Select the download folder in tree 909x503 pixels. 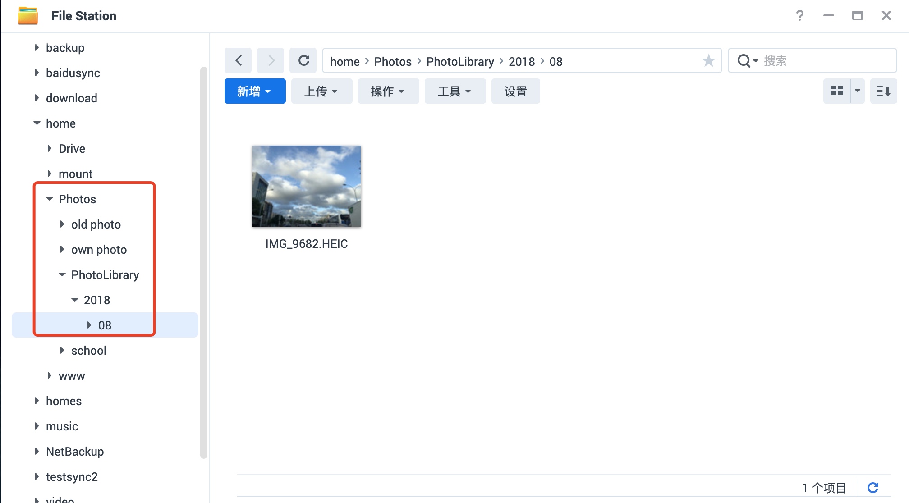(x=71, y=98)
